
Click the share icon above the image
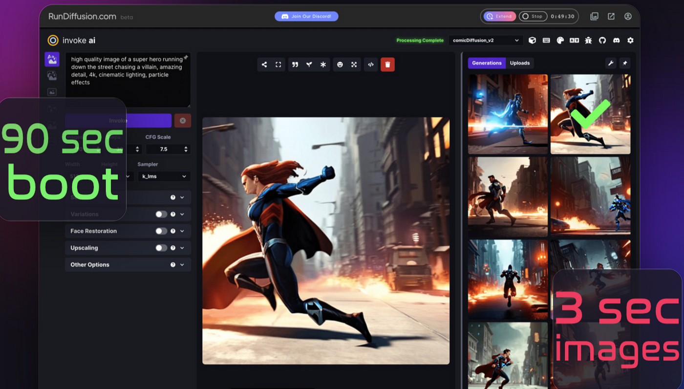click(264, 65)
